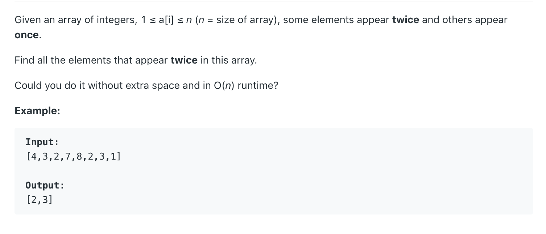Click the bold word "once"
Screen dimensions: 546x234
click(x=26, y=35)
